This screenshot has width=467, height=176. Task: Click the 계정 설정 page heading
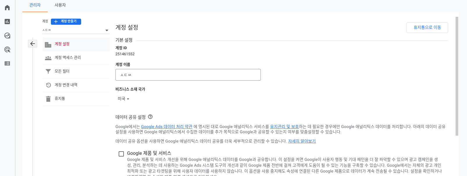(x=127, y=27)
